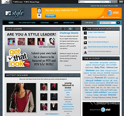Open Lauren Channels Audrey Hepburn link
The width and height of the screenshot is (124, 116).
coord(100,51)
